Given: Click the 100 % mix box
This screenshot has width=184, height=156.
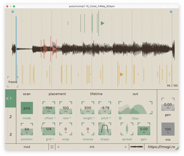Looking at the screenshot, I should click(168, 129).
